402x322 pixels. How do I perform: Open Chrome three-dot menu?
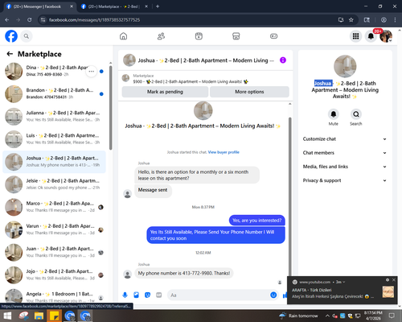[395, 19]
